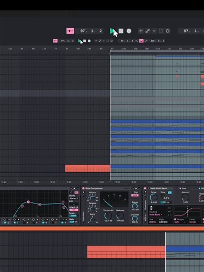The image size is (204, 272).
Task: Click the Glue Compressor Ratio knob
Action: coord(92,219)
